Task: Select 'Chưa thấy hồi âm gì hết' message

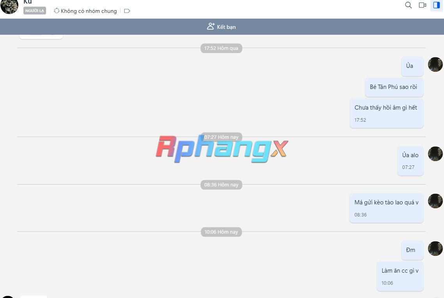Action: (387, 113)
